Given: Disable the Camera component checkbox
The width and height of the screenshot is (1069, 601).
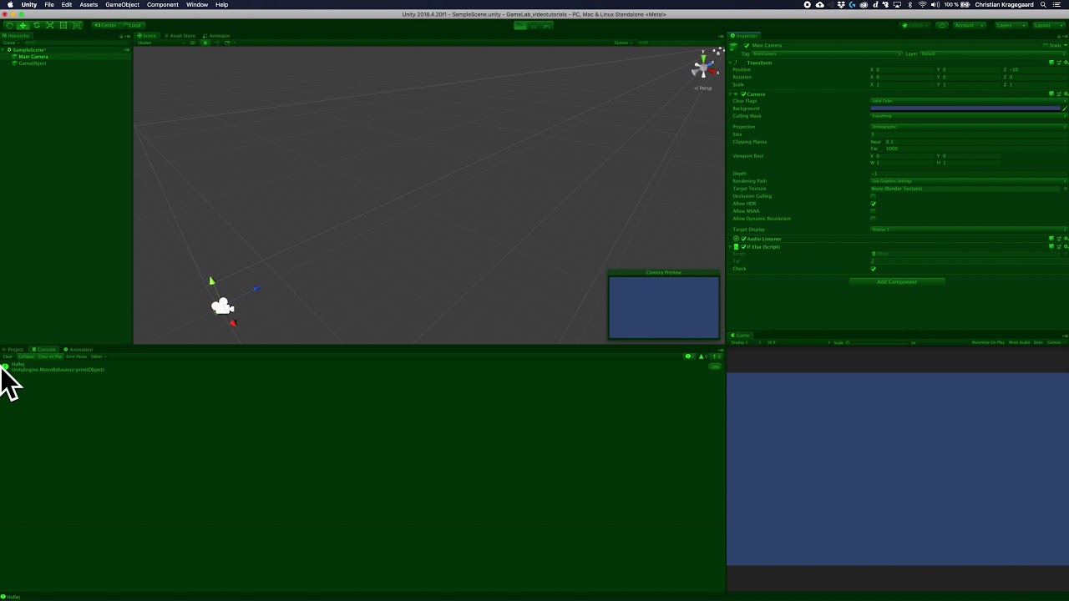Looking at the screenshot, I should (x=743, y=93).
